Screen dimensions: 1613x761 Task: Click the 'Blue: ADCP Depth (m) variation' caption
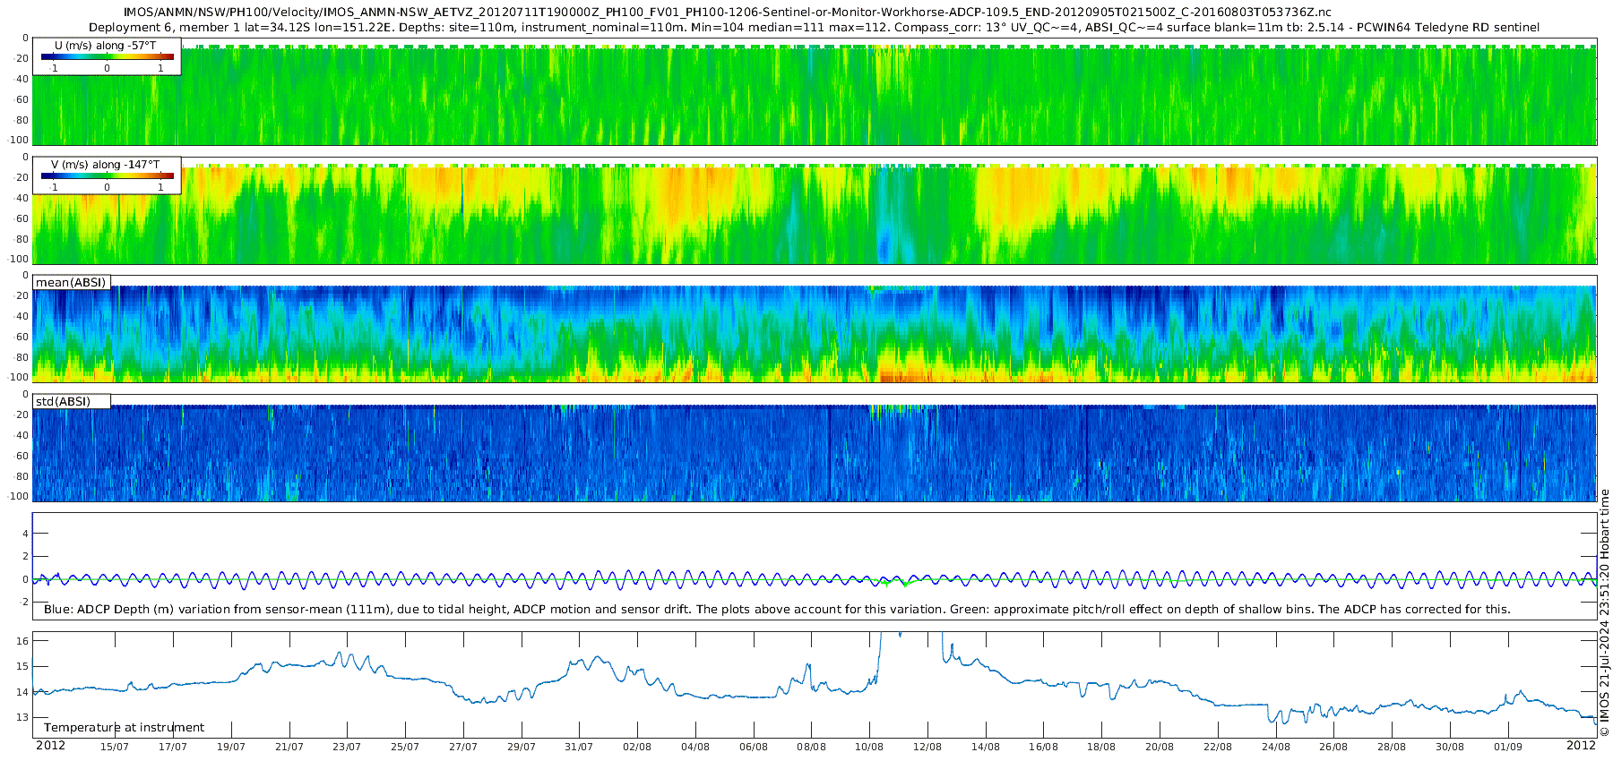pyautogui.click(x=777, y=609)
